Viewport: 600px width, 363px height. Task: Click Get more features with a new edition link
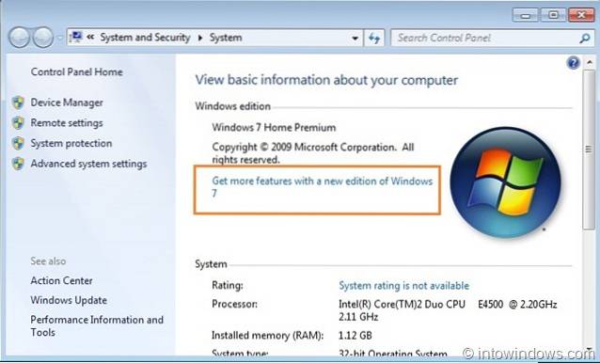(x=323, y=186)
